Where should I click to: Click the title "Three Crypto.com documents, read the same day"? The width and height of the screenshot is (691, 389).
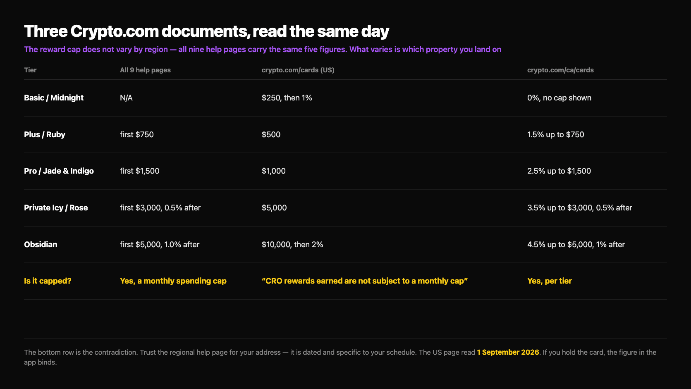206,31
